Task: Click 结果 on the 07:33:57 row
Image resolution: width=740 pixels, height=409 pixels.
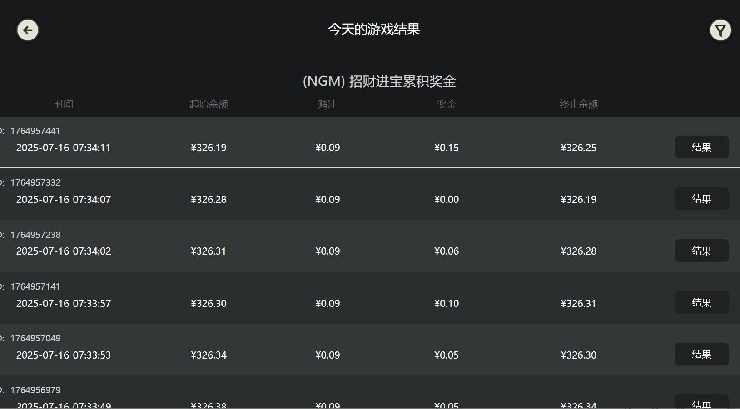Action: [701, 302]
